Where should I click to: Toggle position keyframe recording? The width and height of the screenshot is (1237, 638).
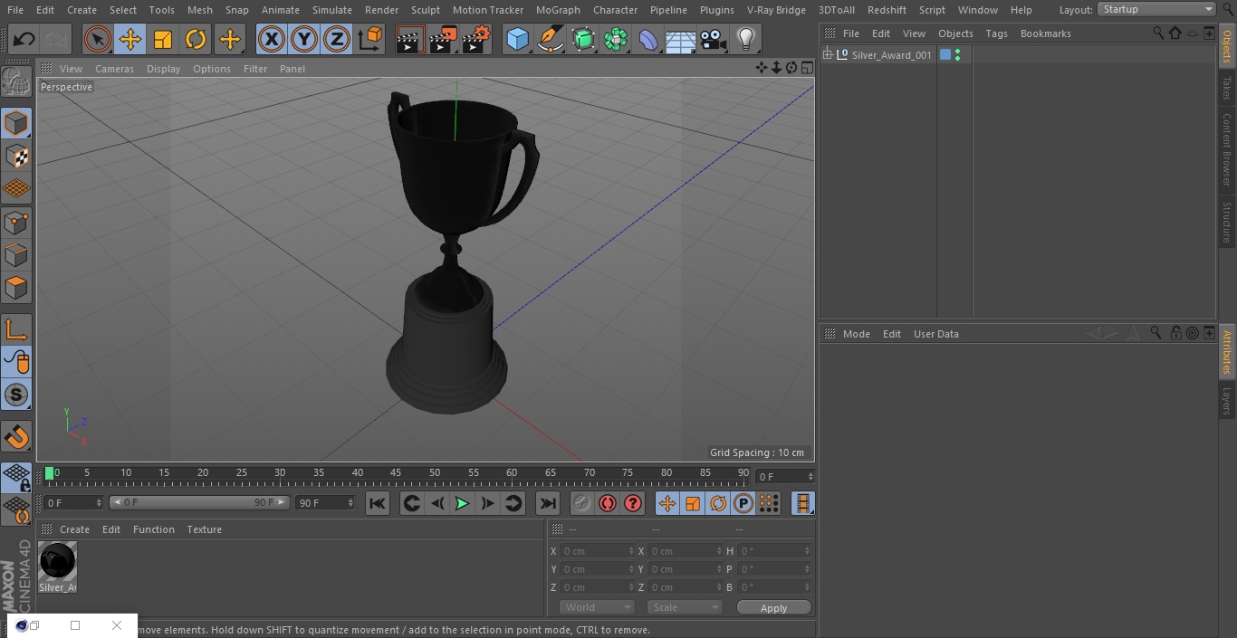coord(667,503)
